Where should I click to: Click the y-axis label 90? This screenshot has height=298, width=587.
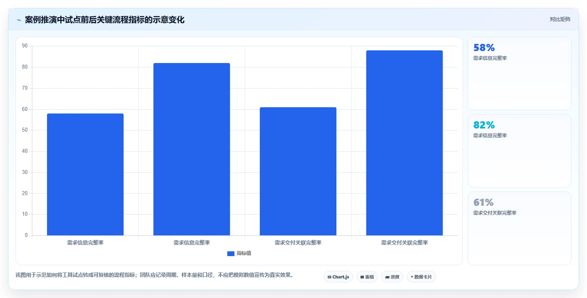pyautogui.click(x=25, y=46)
